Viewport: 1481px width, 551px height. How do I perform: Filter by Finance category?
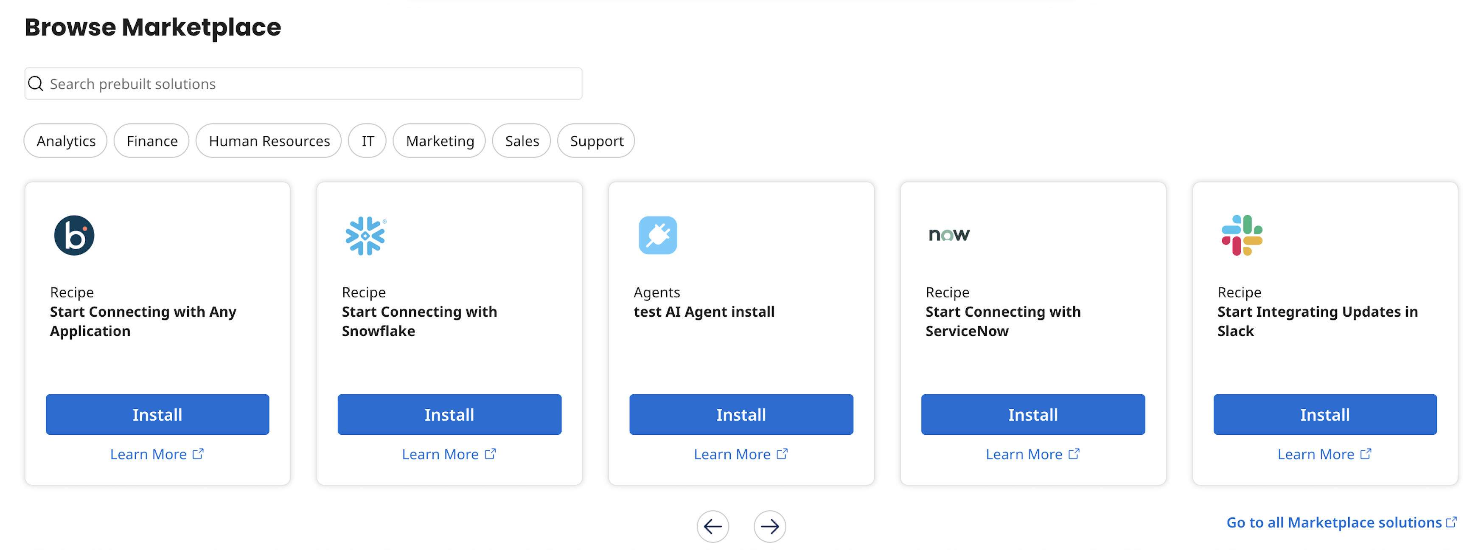(152, 141)
